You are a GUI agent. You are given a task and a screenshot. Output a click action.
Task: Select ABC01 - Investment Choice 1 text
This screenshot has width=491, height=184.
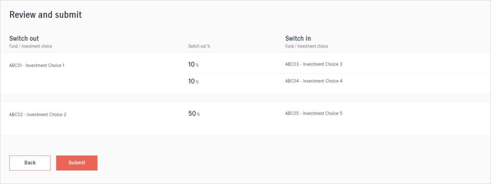[x=37, y=65]
